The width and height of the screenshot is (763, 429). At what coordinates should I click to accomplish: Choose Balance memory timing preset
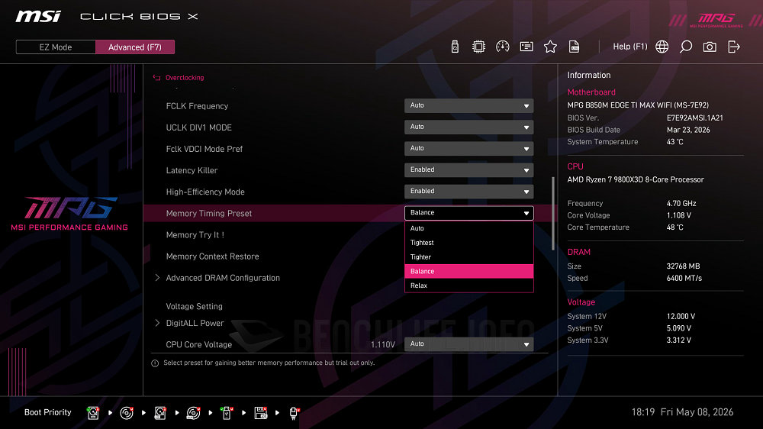tap(468, 271)
